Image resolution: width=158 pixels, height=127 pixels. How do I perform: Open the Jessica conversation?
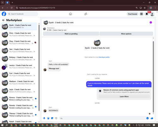click(x=19, y=67)
